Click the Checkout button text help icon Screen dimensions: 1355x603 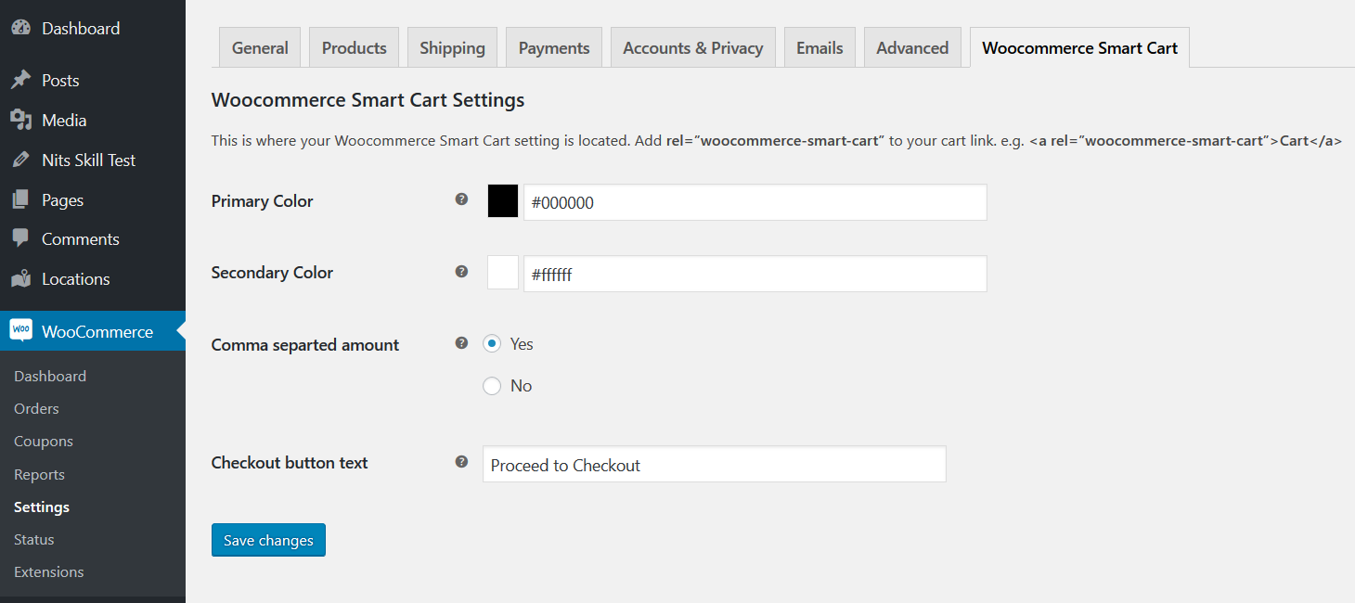click(461, 461)
